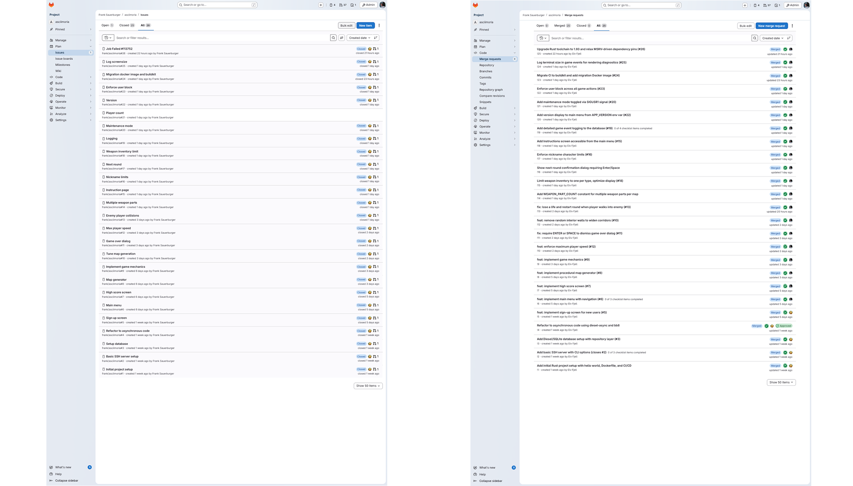Click the merge requests counter icon in top bar
This screenshot has height=486, width=853.
point(342,5)
